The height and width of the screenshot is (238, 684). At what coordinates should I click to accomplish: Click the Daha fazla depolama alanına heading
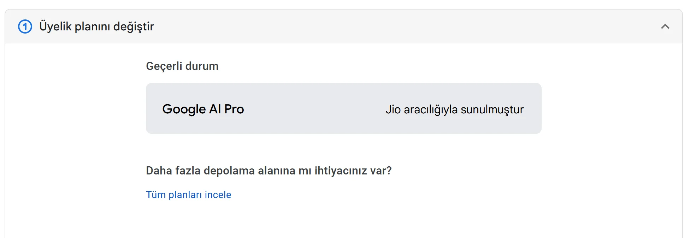[269, 171]
